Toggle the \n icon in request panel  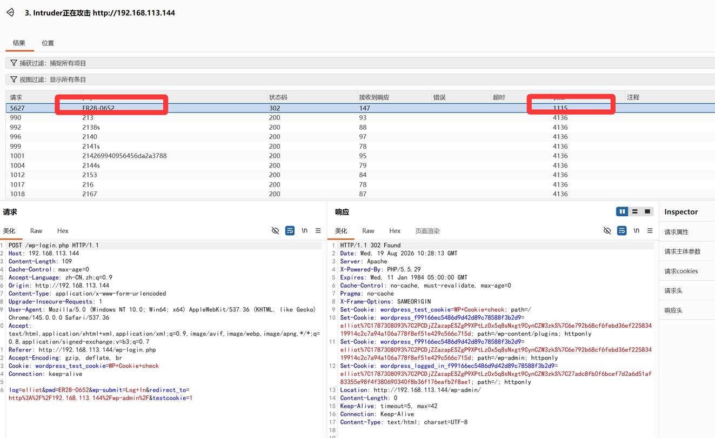click(x=304, y=230)
